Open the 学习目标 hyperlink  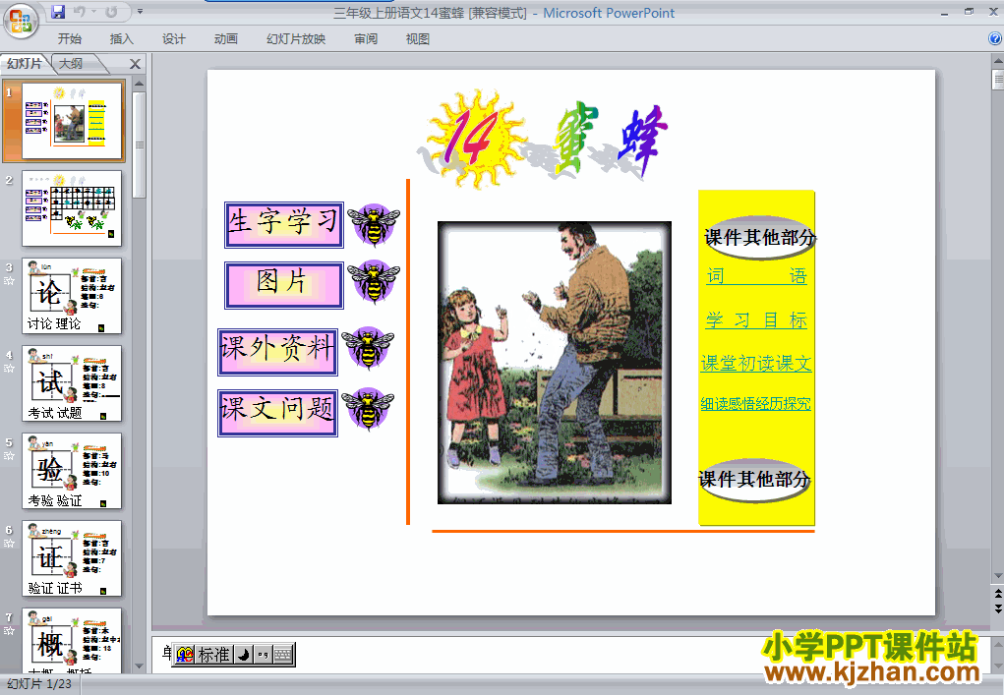tap(756, 320)
